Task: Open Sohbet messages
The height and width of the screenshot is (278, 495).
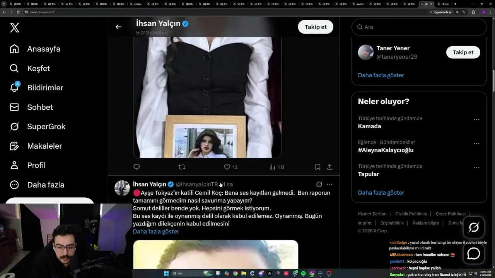Action: coord(31,107)
